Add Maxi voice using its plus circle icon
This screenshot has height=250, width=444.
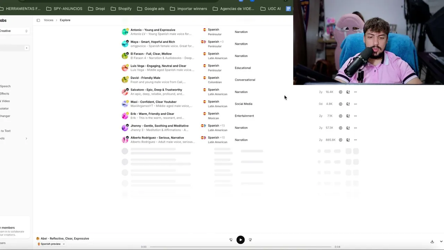click(340, 104)
